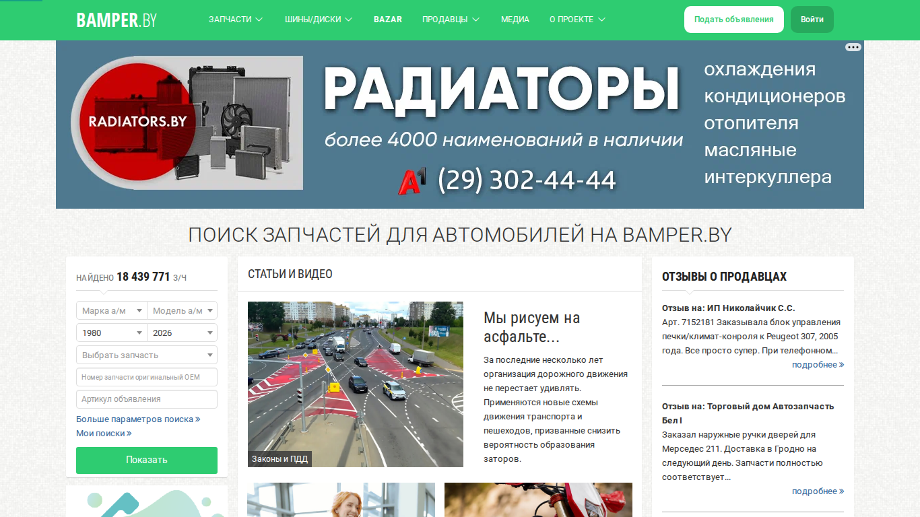Focus the Артикул объявления field
Screen dimensions: 920x517
[x=147, y=399]
